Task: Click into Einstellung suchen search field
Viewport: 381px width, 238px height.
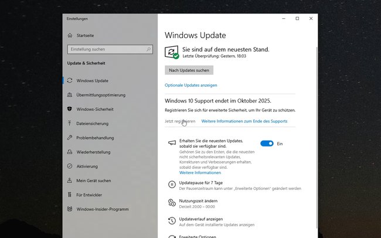Action: [110, 49]
